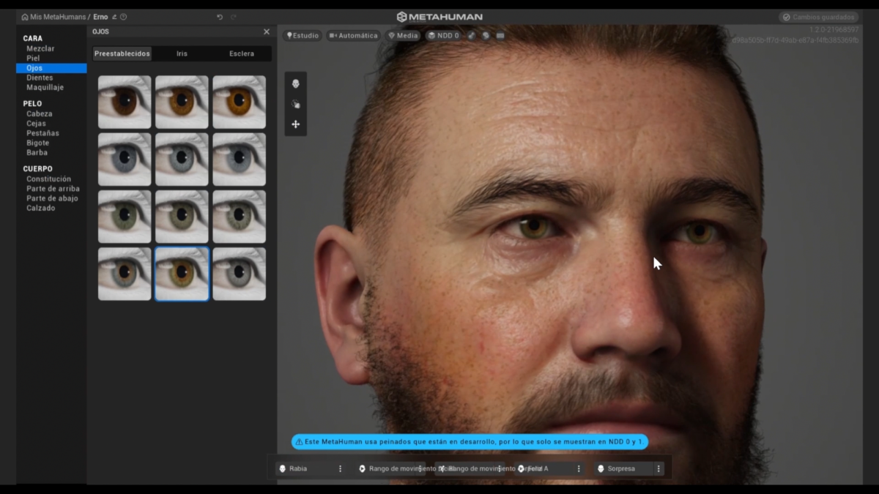Undo the last change
Screen dimensions: 879x494
[220, 17]
